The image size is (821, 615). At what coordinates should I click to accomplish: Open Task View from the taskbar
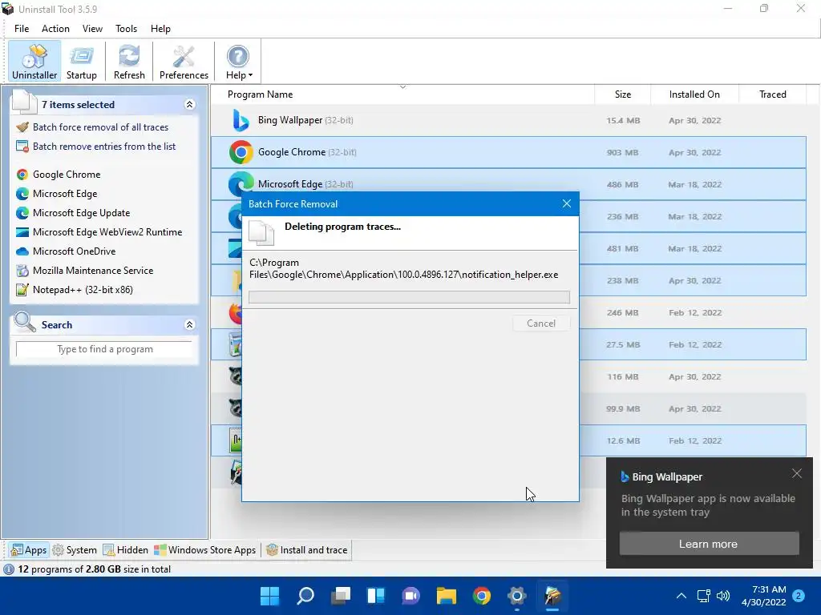pyautogui.click(x=340, y=596)
